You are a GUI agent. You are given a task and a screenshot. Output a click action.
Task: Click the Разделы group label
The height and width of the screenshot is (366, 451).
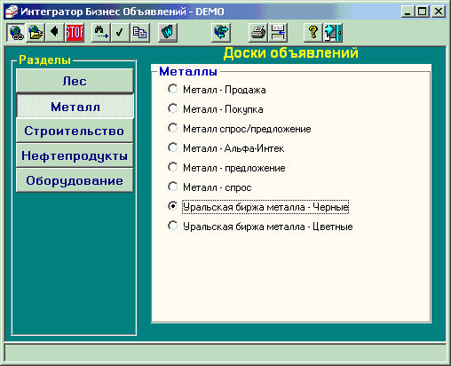pos(45,60)
